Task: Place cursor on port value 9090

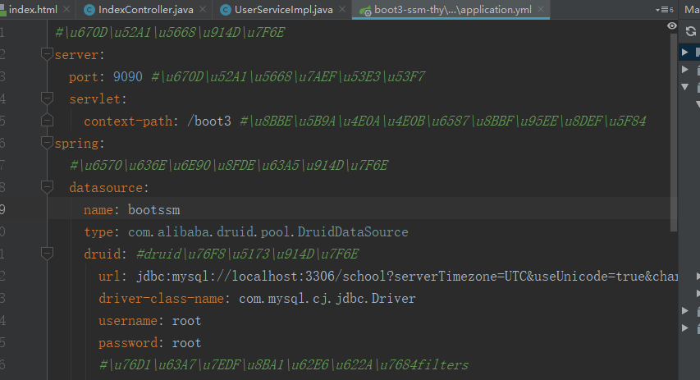Action: pyautogui.click(x=128, y=77)
